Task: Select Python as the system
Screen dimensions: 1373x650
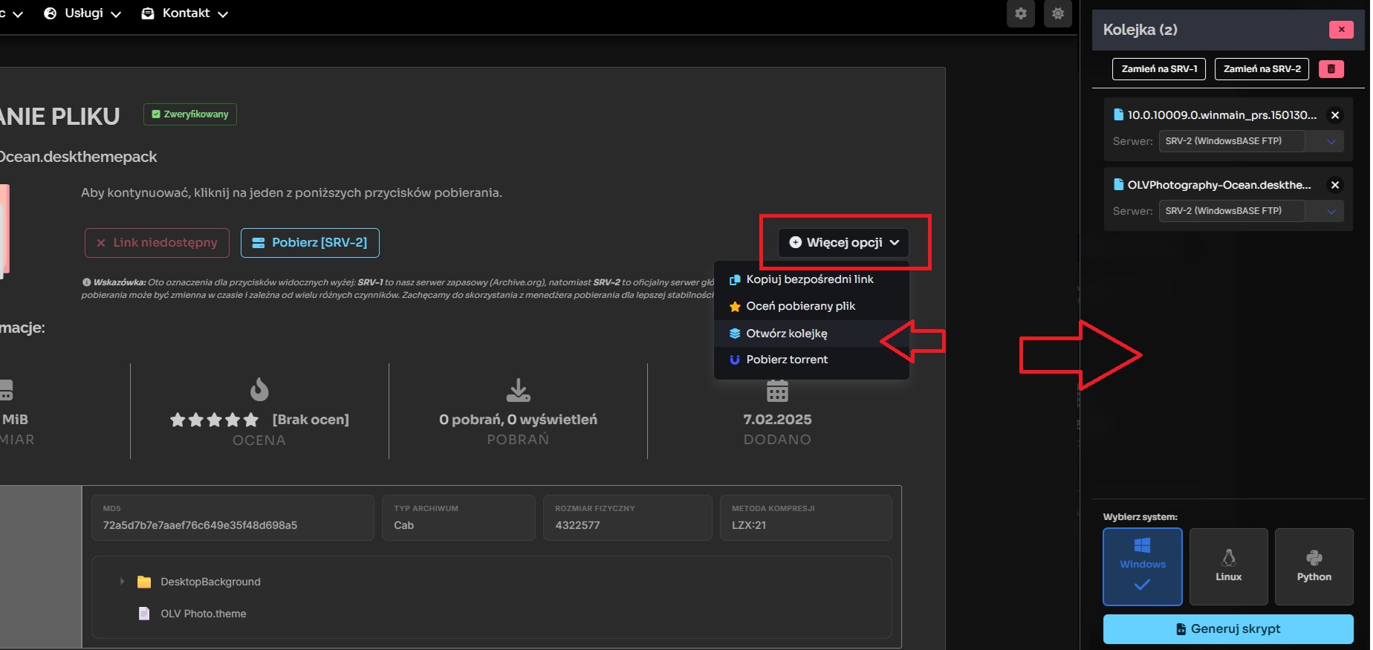Action: (1314, 566)
